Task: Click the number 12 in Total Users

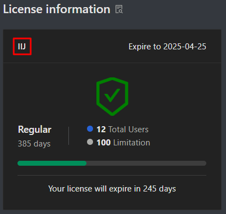Action: (101, 129)
